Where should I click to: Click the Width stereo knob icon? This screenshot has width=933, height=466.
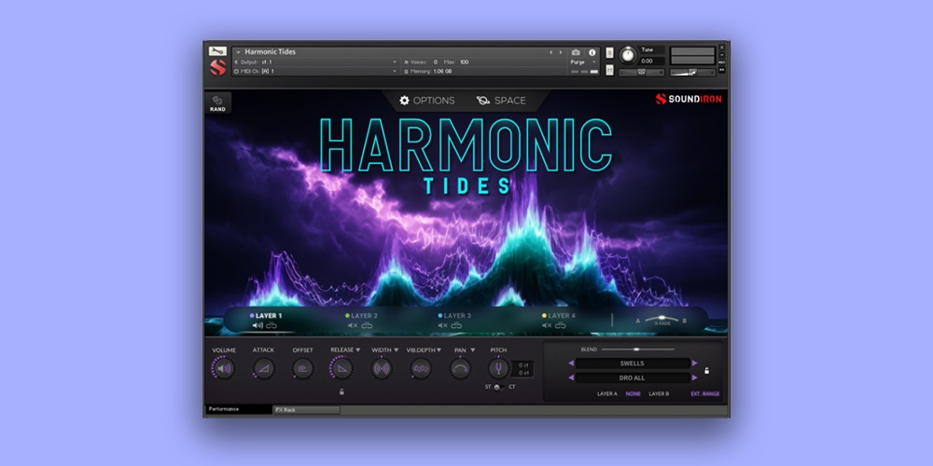click(382, 368)
